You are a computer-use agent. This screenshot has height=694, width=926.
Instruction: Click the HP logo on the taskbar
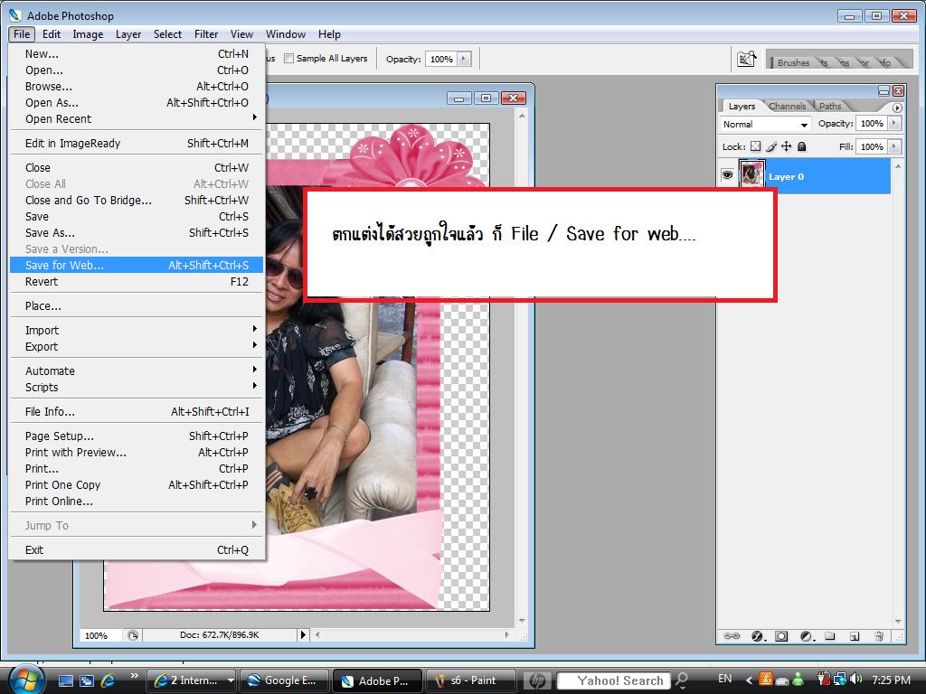pos(537,681)
